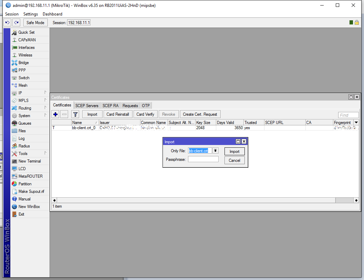Switch to the SCEP RA tab

111,106
